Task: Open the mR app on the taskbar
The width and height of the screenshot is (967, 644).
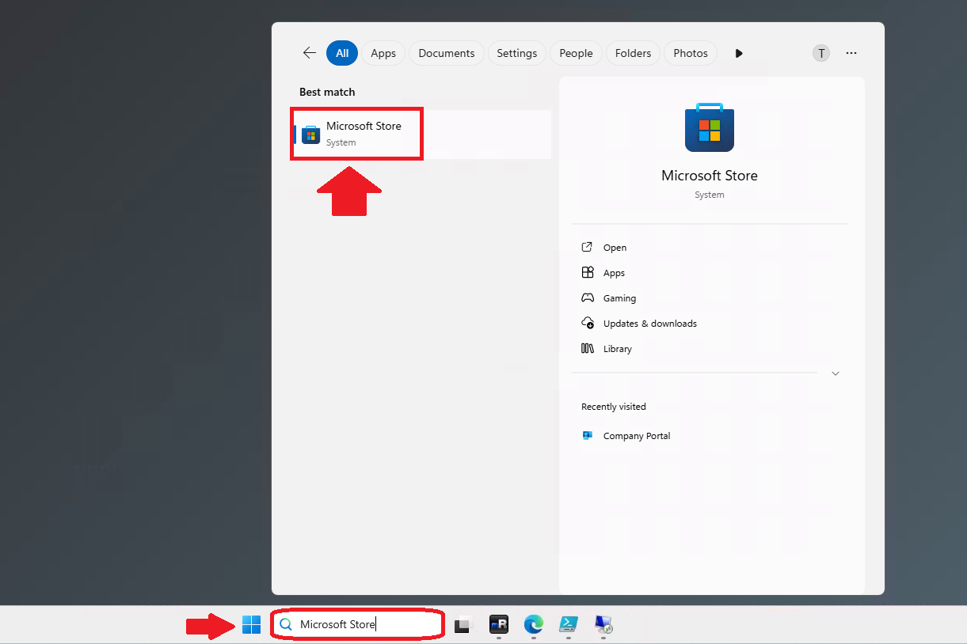Action: click(498, 624)
